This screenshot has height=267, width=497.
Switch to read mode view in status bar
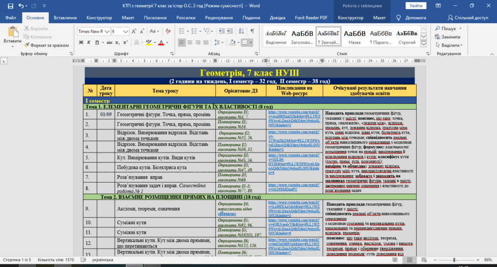pos(395,260)
